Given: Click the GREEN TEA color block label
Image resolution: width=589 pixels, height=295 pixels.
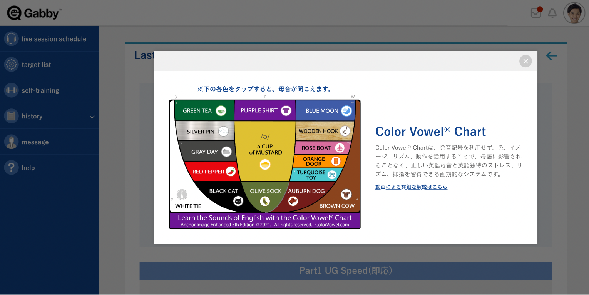Looking at the screenshot, I should [197, 111].
